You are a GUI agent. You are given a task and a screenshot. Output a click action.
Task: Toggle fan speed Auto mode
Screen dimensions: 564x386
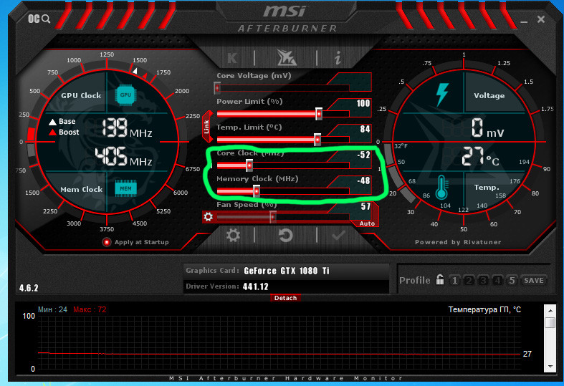click(x=367, y=223)
